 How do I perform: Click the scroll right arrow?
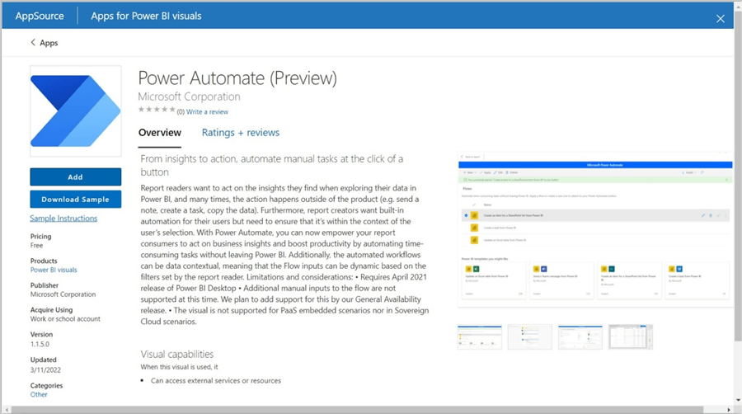(x=728, y=409)
